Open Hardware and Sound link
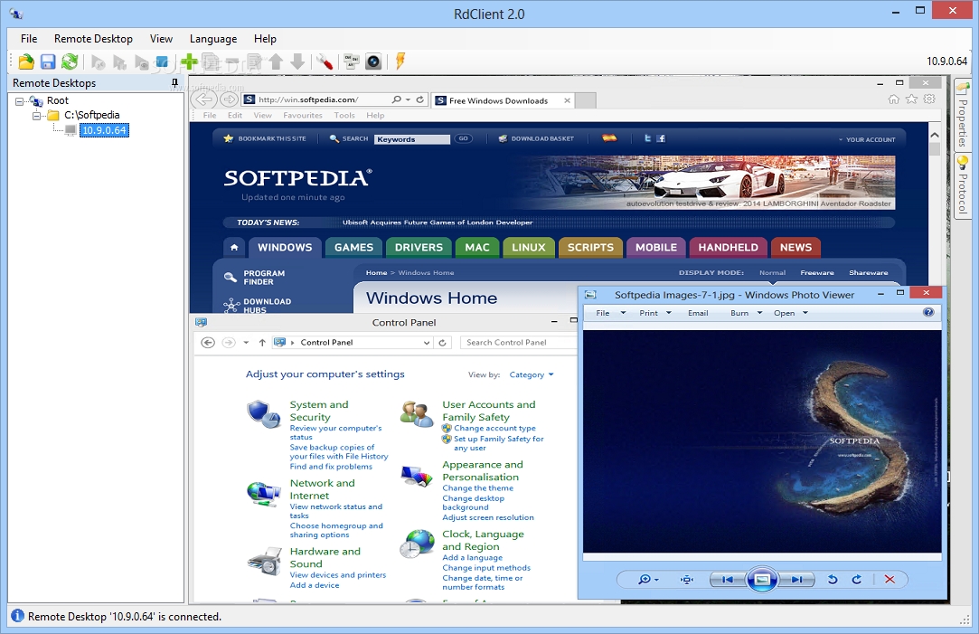Viewport: 979px width, 634px height. click(x=325, y=557)
